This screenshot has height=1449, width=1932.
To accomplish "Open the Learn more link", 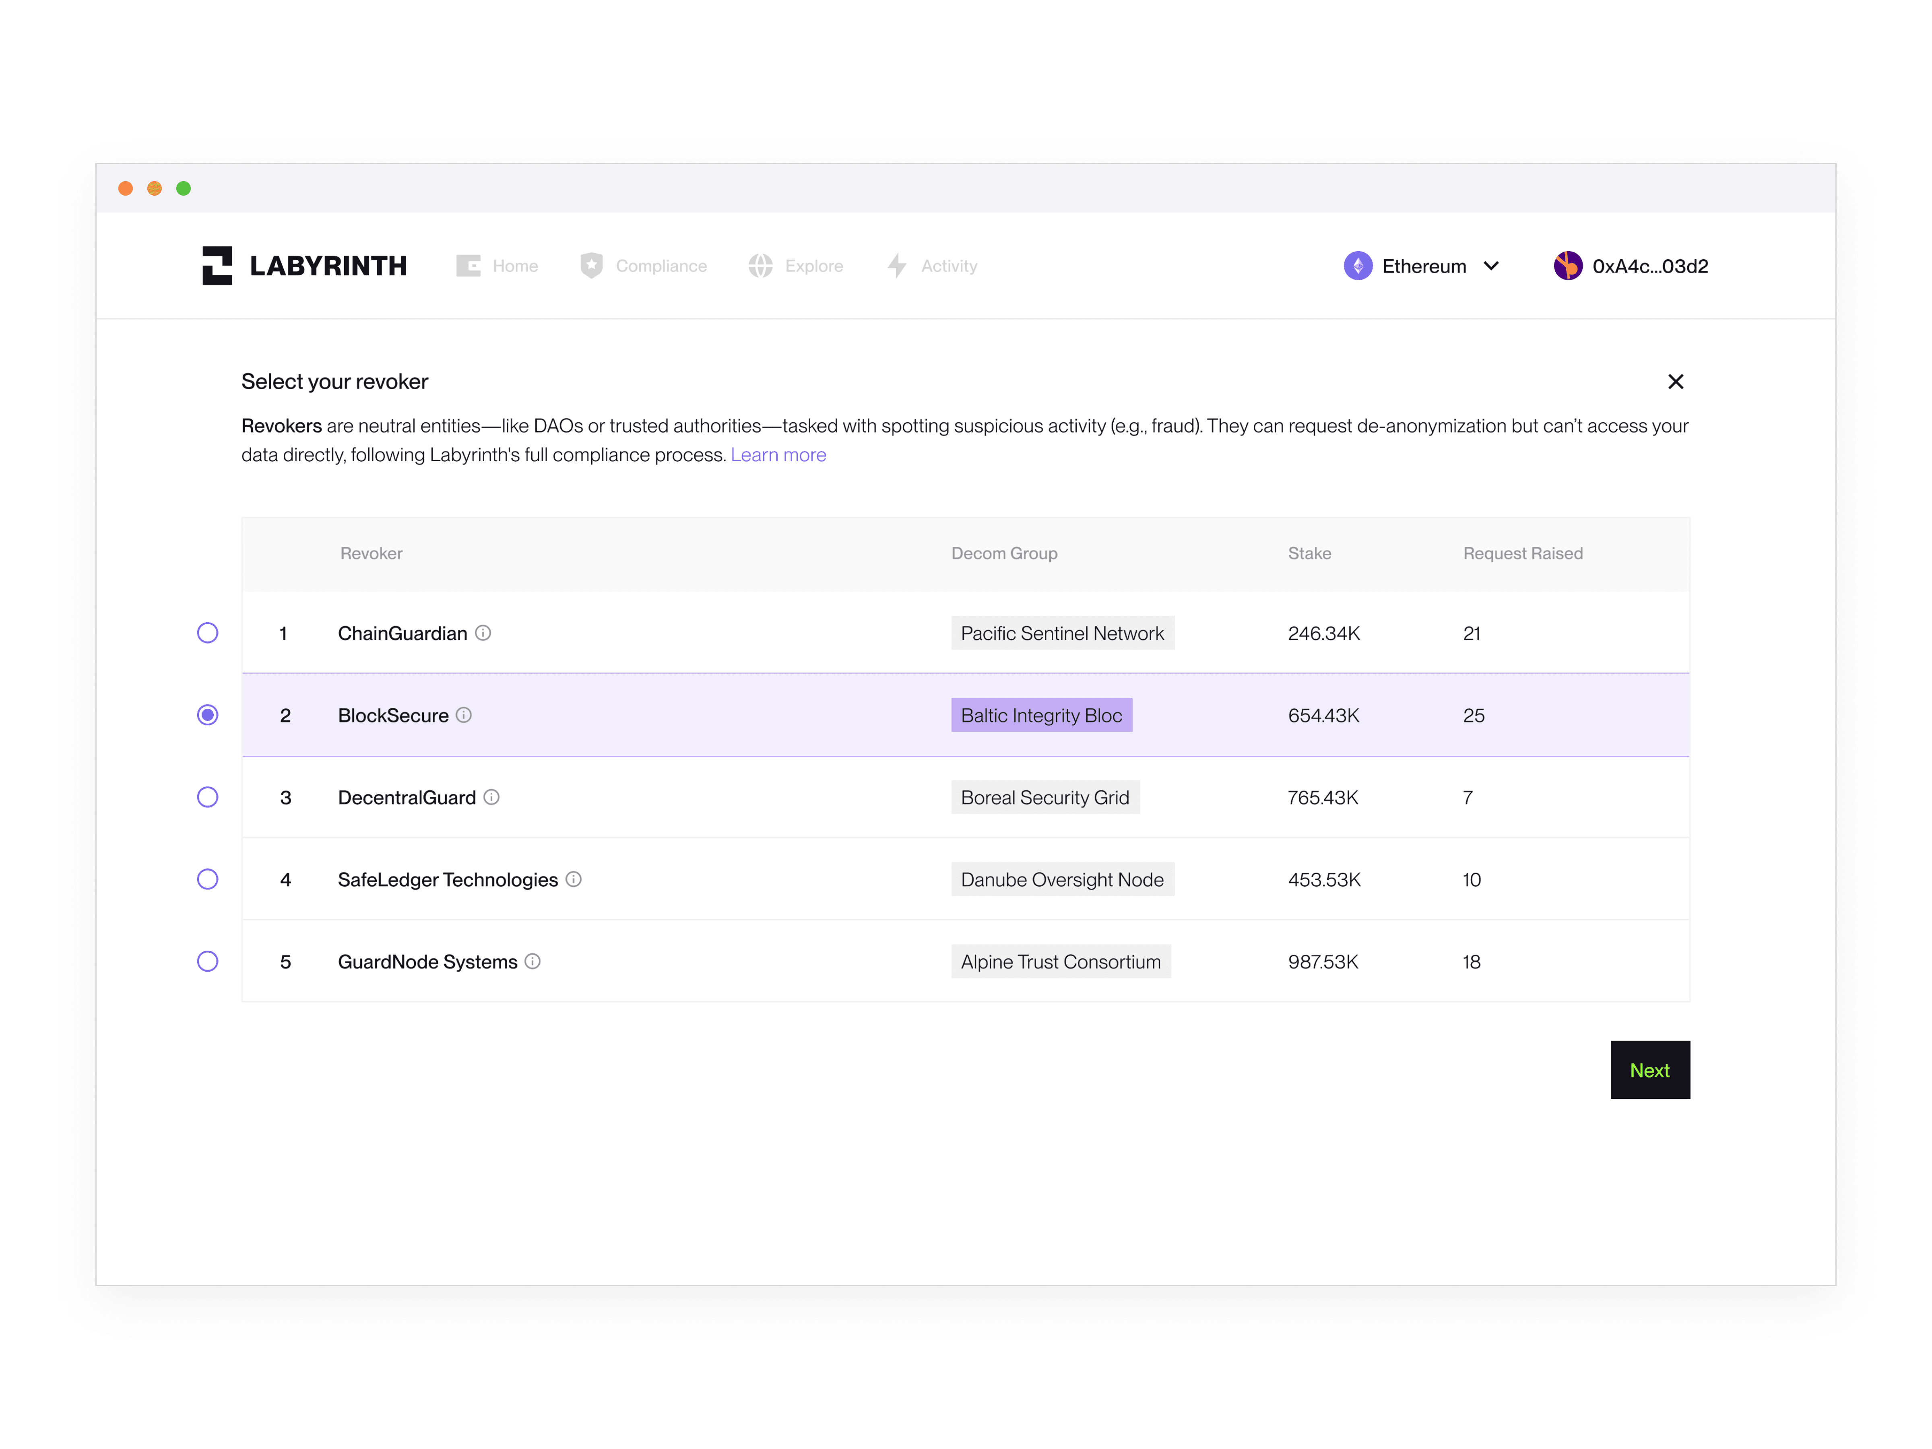I will click(778, 455).
